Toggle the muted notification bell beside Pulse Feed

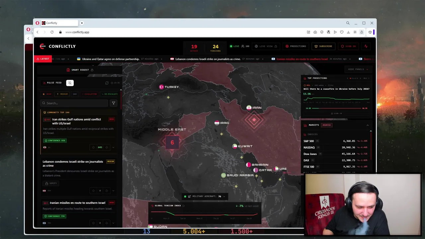click(x=70, y=83)
